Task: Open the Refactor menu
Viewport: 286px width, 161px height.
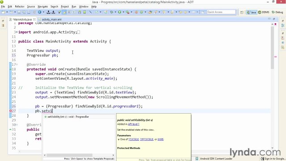Action: [20, 7]
